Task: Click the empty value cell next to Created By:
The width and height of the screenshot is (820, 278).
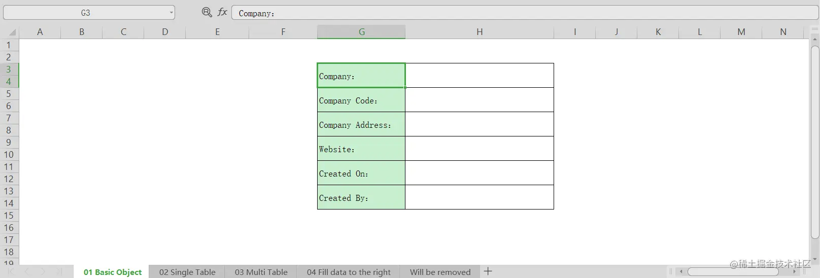Action: pos(480,197)
